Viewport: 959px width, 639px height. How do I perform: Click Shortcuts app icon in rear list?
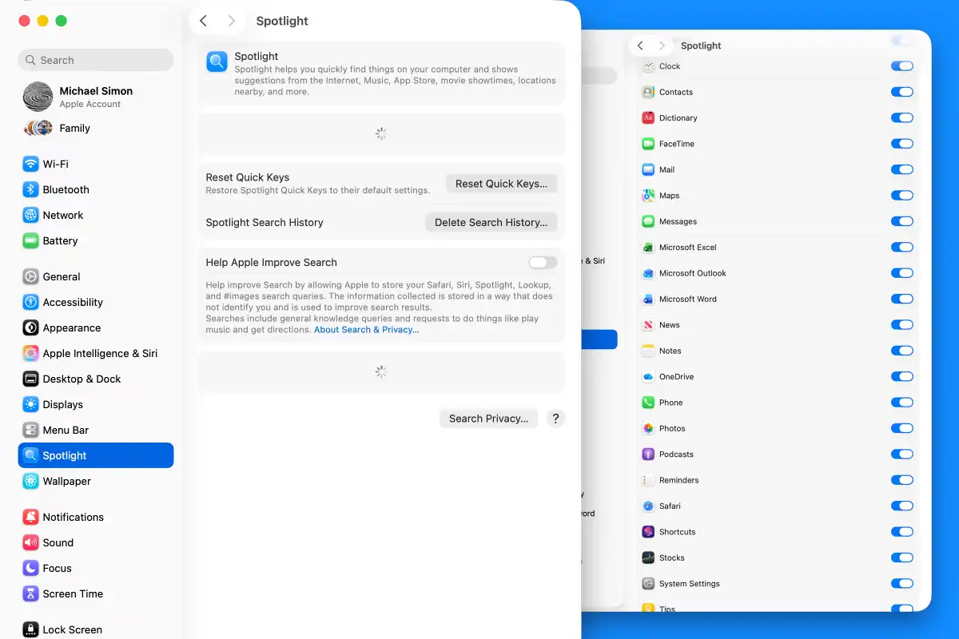[648, 532]
